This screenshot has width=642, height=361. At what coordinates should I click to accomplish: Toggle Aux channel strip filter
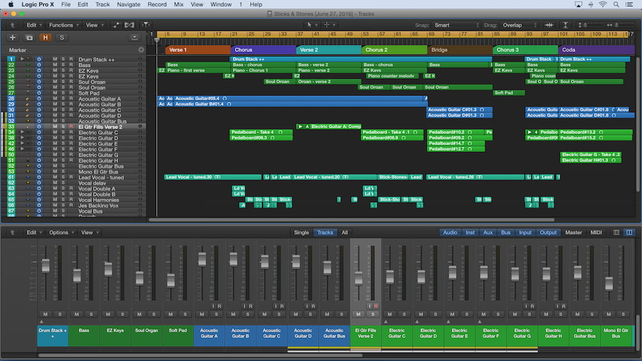point(488,232)
